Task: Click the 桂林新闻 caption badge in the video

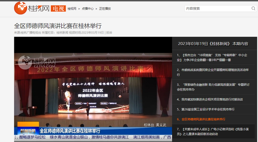Action: [x=26, y=131]
